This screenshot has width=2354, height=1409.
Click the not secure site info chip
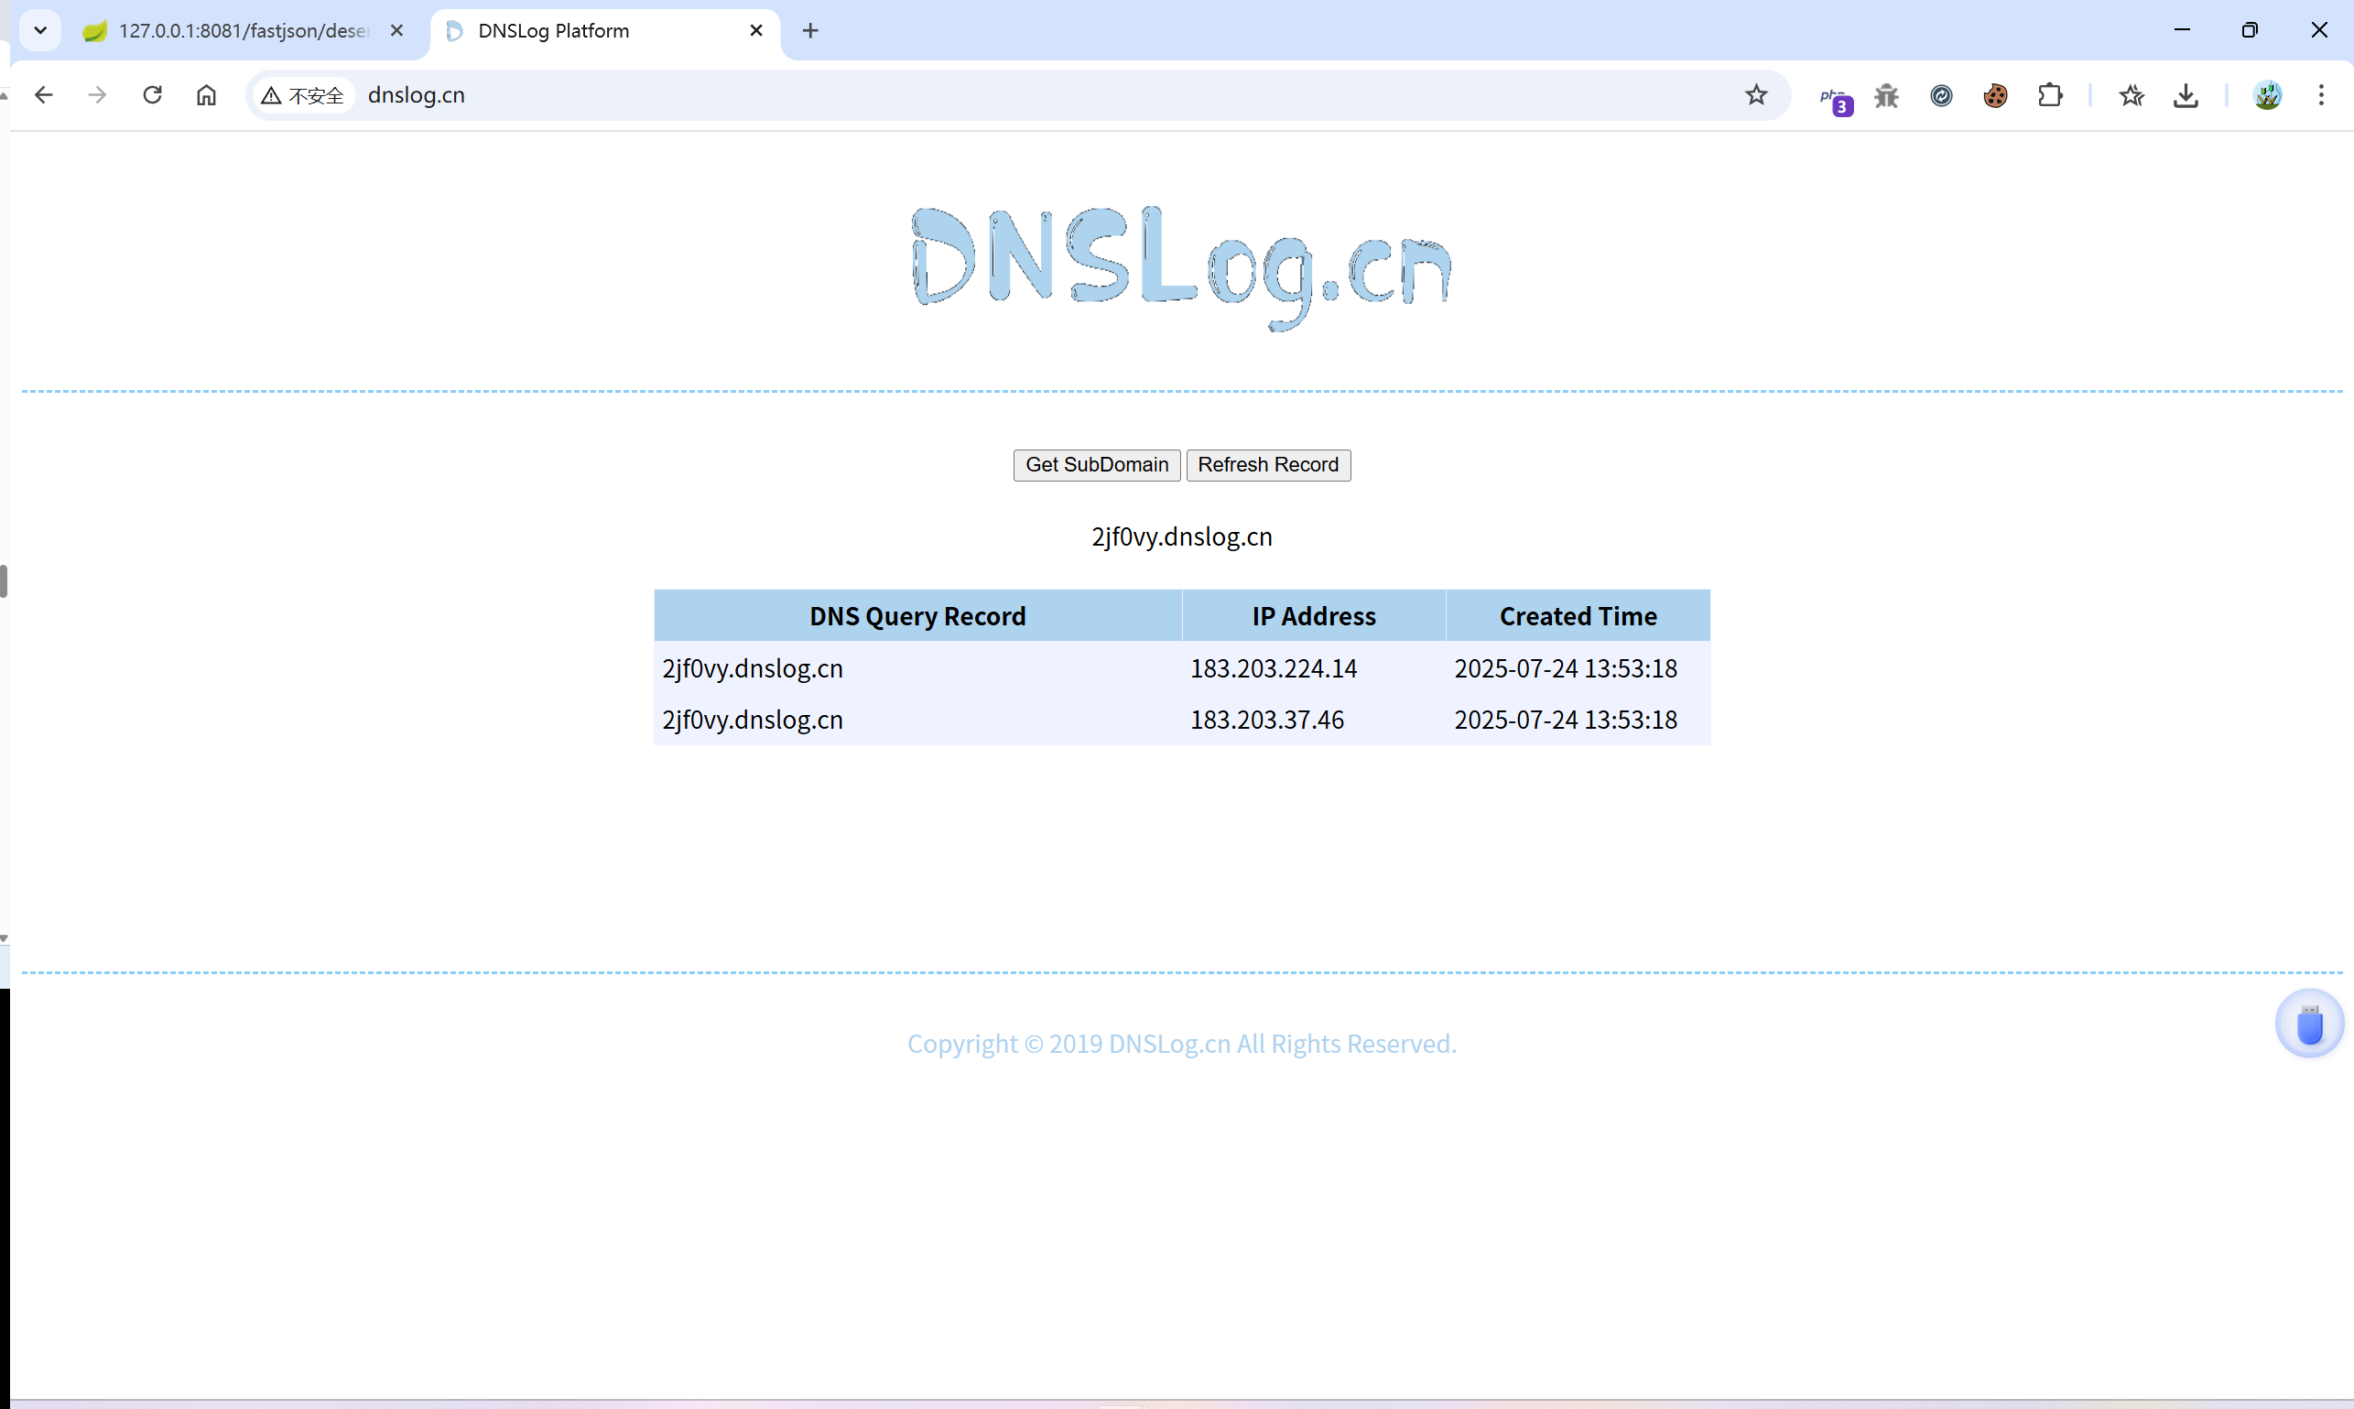tap(303, 95)
